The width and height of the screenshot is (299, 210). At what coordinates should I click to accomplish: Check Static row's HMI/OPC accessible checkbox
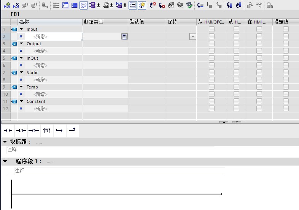pos(212,73)
